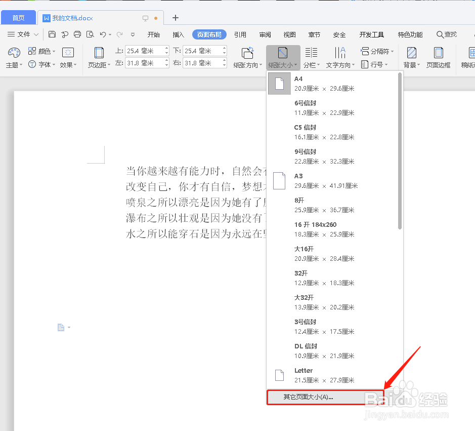Click the 文字方向 text direction tool
This screenshot has width=475, height=431.
point(339,56)
